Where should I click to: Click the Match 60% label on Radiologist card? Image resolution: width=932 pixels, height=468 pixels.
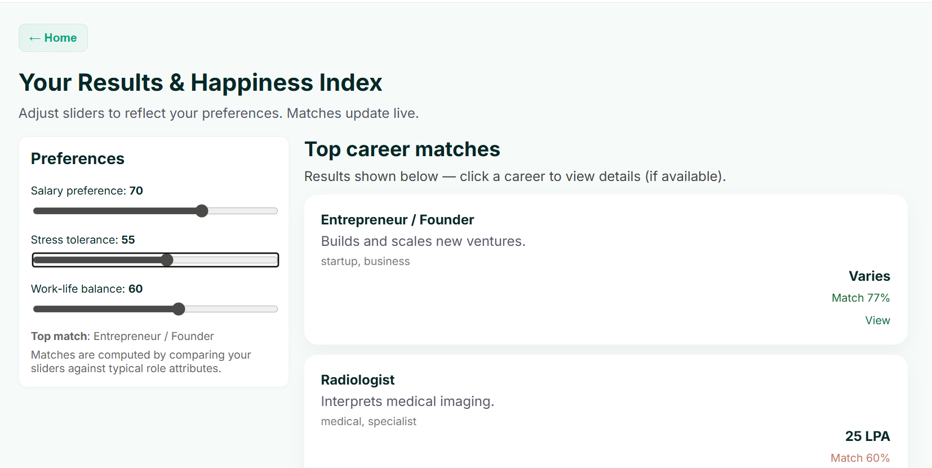[860, 457]
